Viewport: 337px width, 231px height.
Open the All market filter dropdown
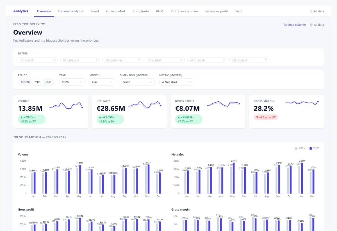point(165,60)
